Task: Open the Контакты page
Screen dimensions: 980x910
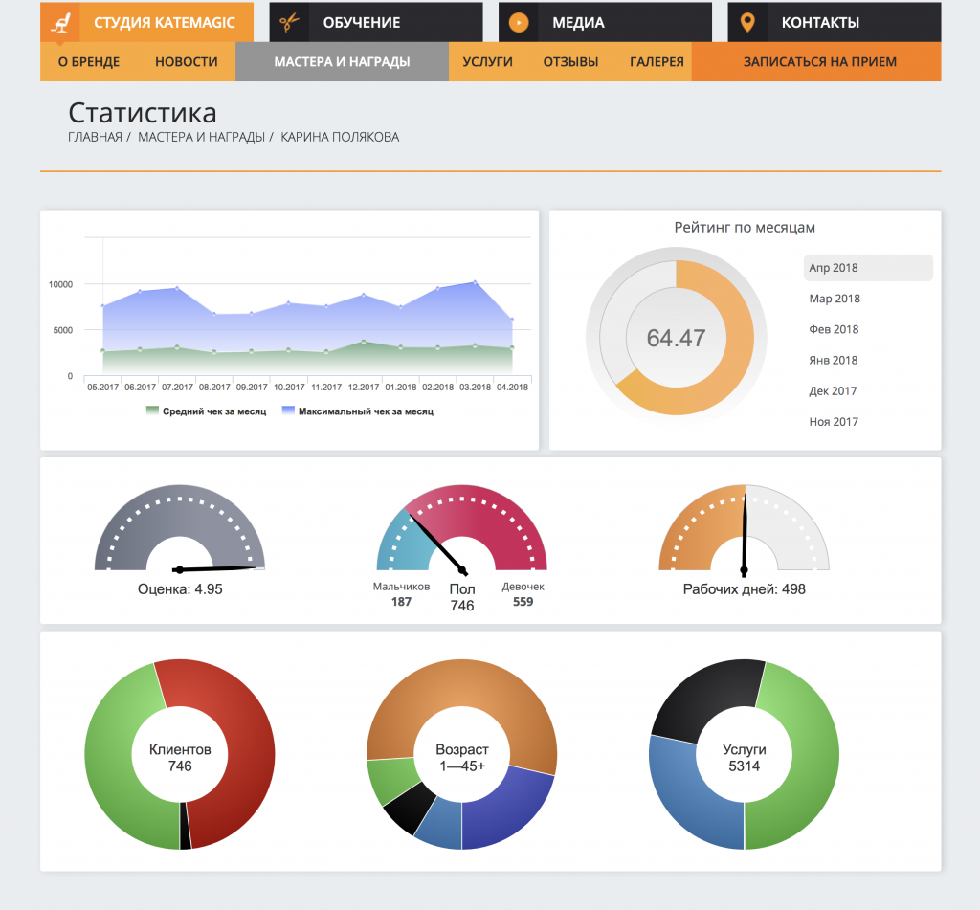Action: [835, 23]
